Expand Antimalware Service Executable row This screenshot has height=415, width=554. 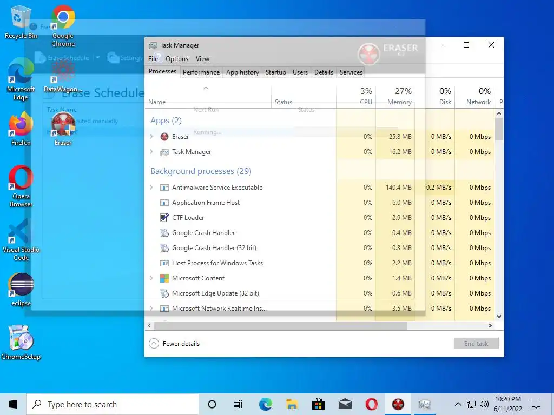pos(151,188)
